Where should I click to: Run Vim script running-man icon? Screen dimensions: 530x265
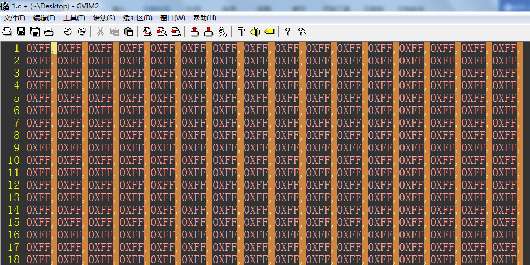pos(222,32)
